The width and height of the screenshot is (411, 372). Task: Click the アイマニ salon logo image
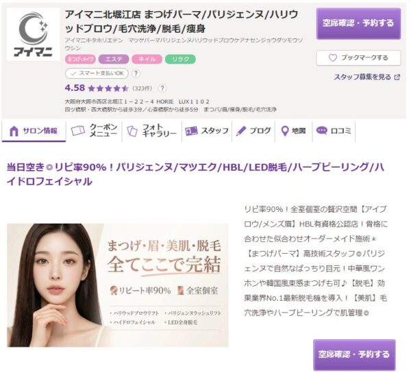click(34, 34)
